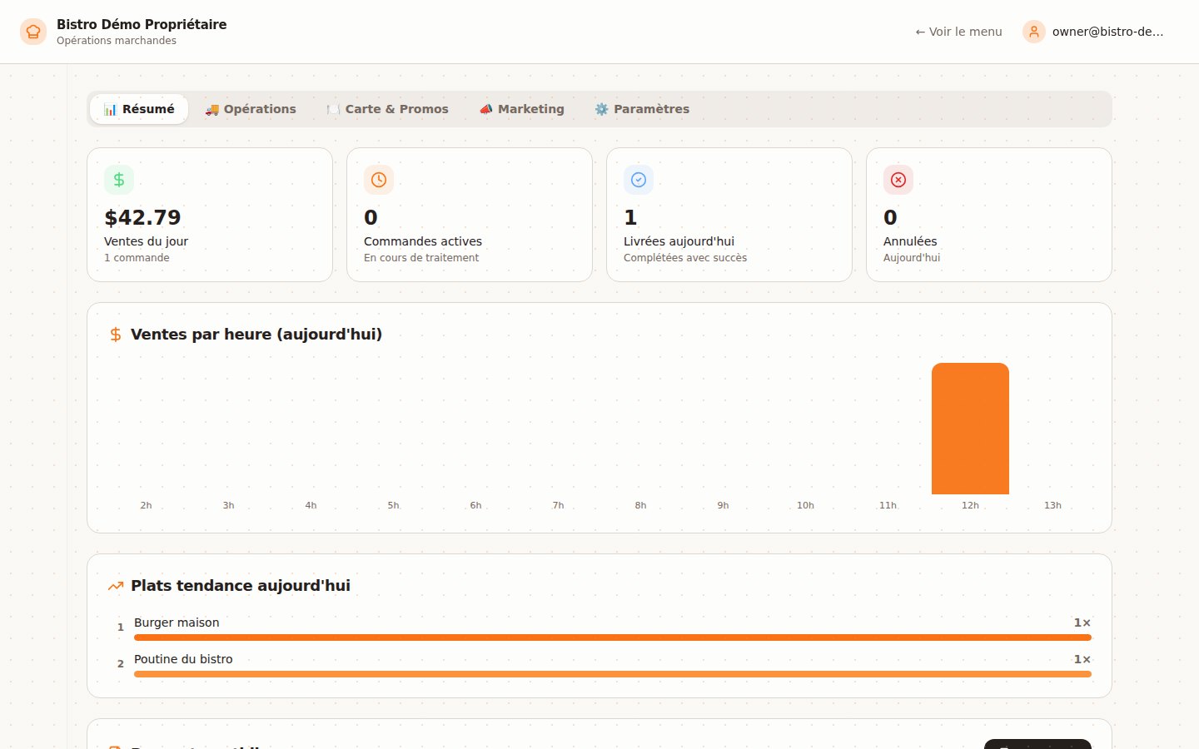The width and height of the screenshot is (1199, 749).
Task: Click the orange clock icon in Commandes actives card
Action: 379,180
